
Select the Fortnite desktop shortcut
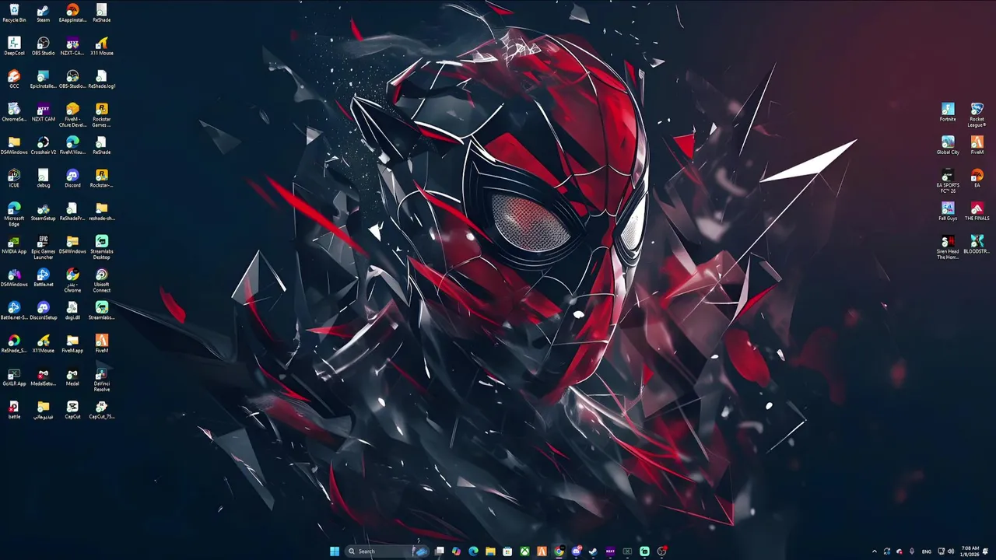pyautogui.click(x=947, y=112)
